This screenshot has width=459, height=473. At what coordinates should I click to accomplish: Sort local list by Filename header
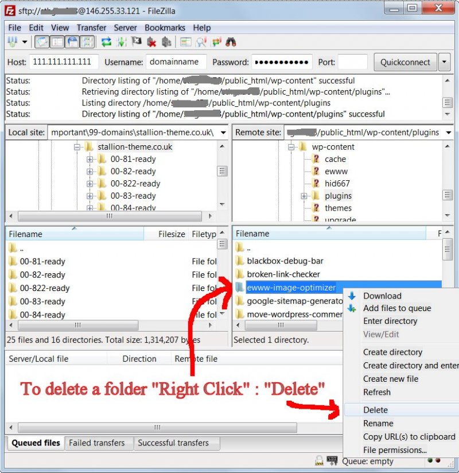(75, 234)
